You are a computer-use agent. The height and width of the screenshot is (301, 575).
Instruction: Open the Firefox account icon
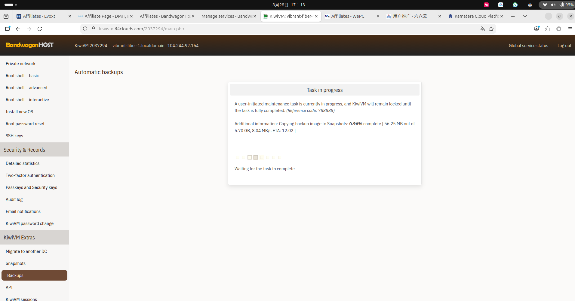(x=537, y=29)
